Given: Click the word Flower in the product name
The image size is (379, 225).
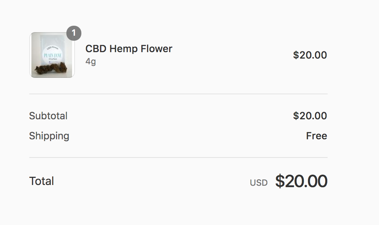Looking at the screenshot, I should [157, 49].
